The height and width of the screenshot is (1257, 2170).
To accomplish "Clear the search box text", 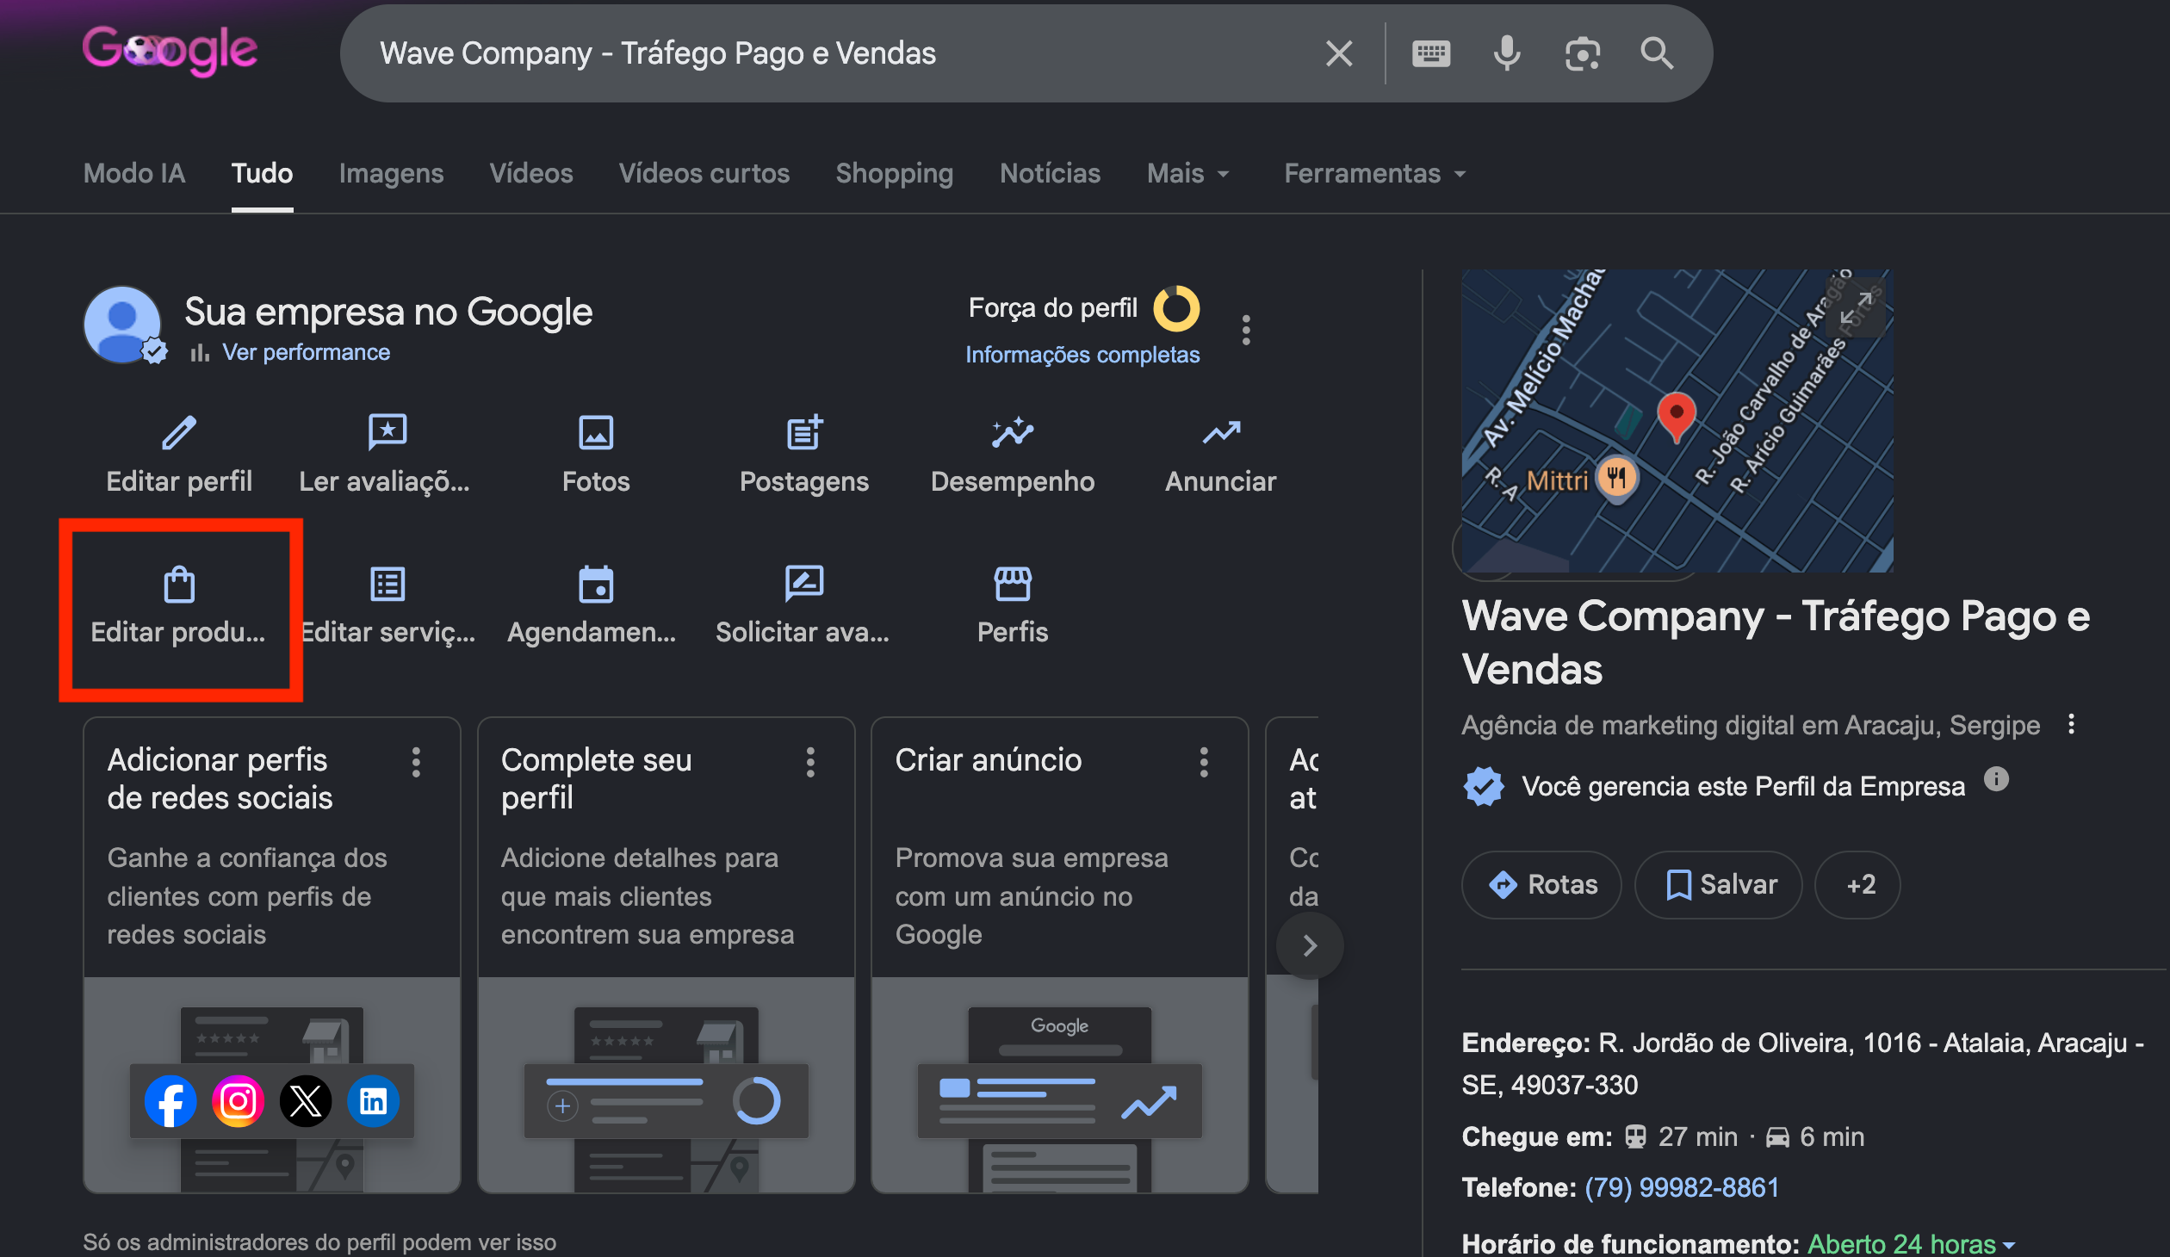I will (x=1339, y=53).
